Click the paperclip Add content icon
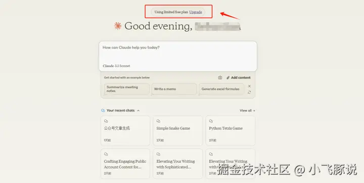The image size is (364, 183). [x=228, y=77]
